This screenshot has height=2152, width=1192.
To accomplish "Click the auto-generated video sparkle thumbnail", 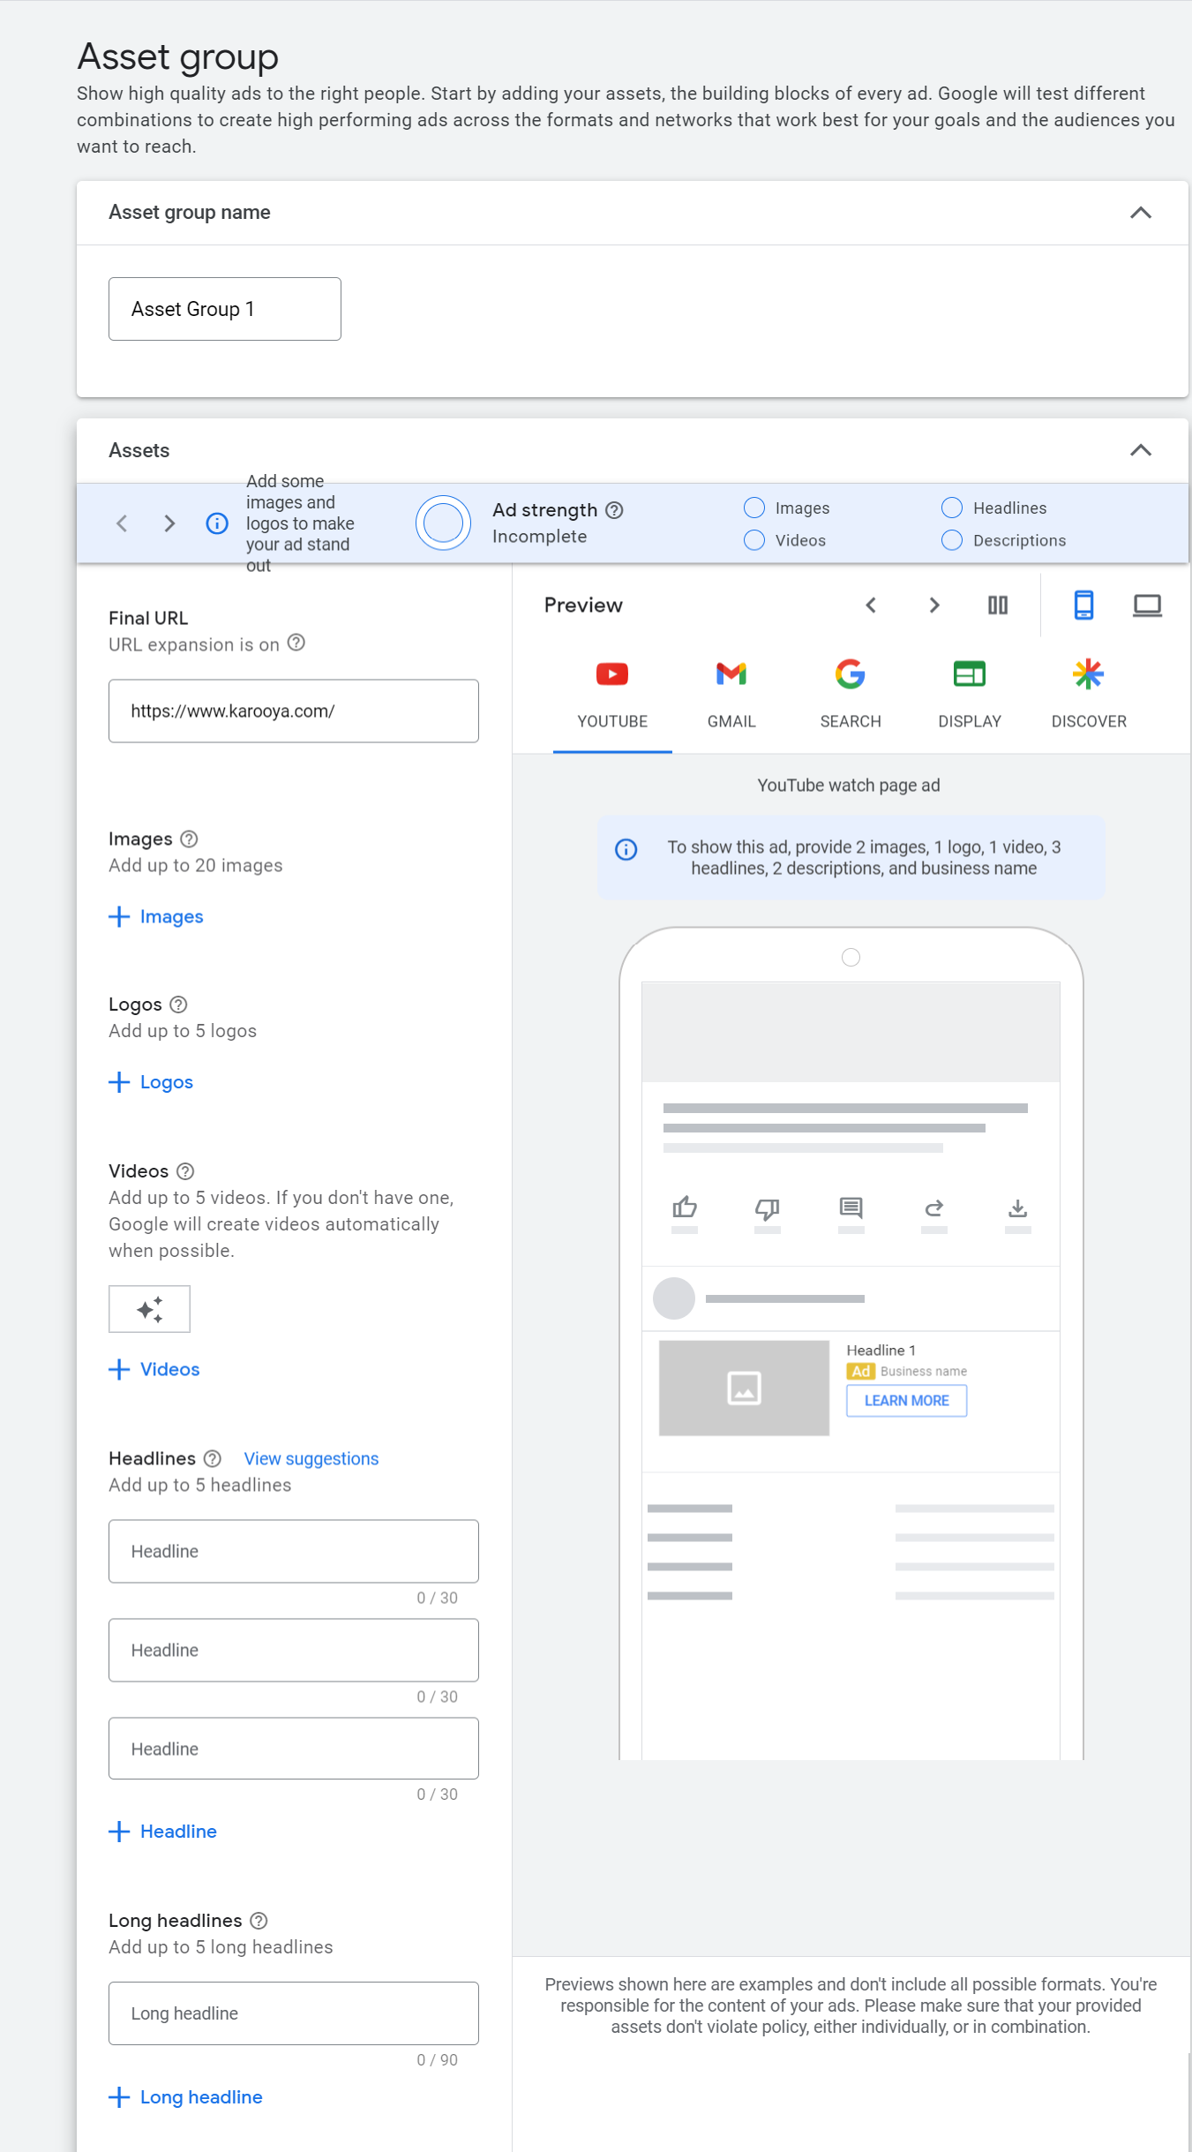I will click(x=149, y=1309).
